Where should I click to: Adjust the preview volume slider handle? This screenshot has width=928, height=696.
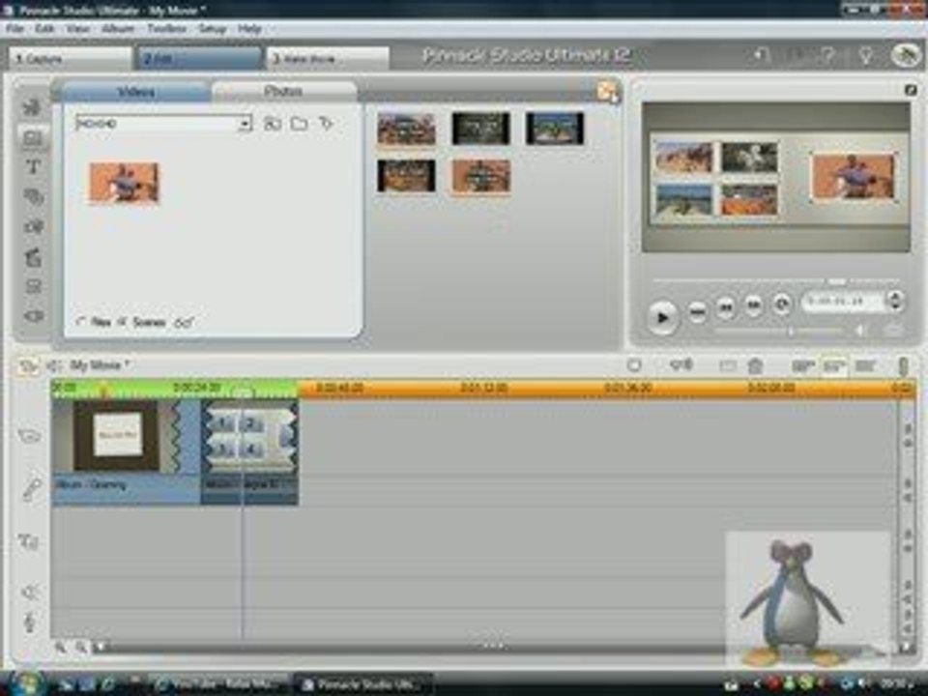tap(790, 332)
